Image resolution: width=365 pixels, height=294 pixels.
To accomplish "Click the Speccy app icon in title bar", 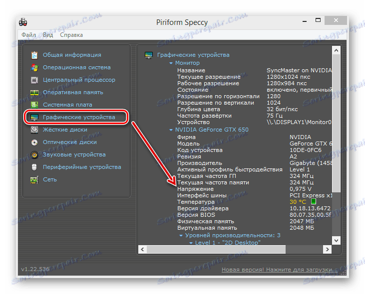I will (x=23, y=22).
